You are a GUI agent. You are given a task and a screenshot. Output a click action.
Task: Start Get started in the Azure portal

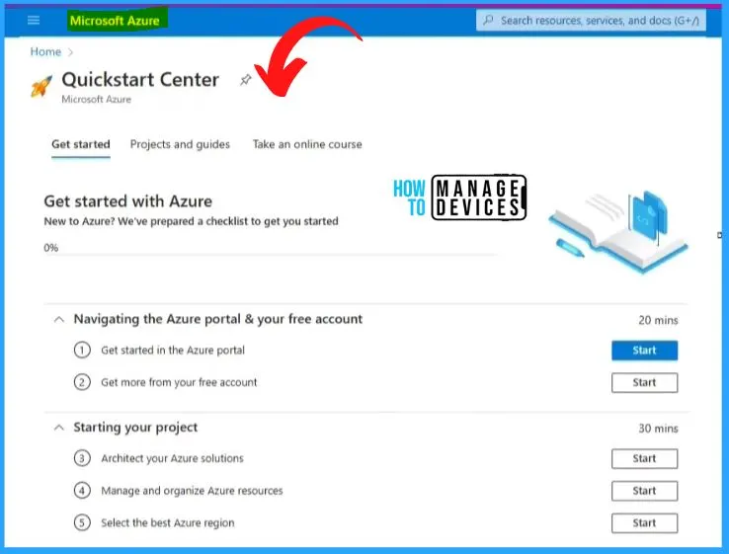(644, 351)
